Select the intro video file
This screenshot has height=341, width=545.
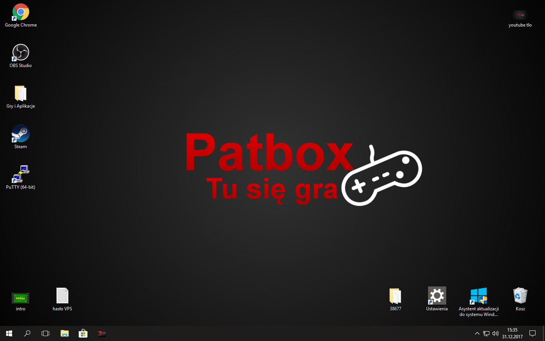(21, 298)
